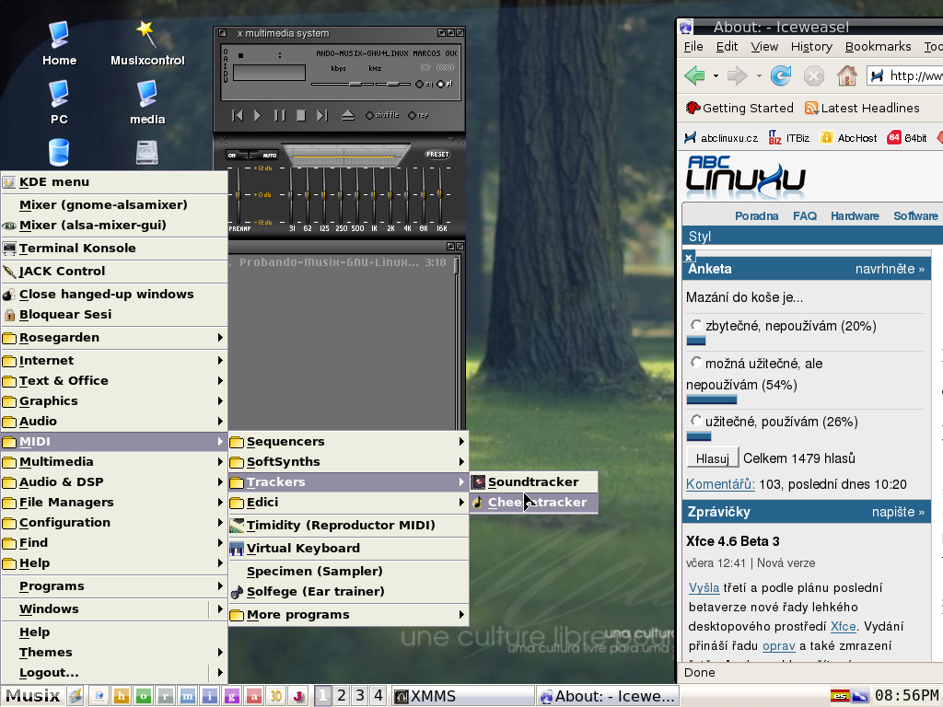
Task: Click the Iceweasel stop loading icon
Action: pyautogui.click(x=814, y=75)
